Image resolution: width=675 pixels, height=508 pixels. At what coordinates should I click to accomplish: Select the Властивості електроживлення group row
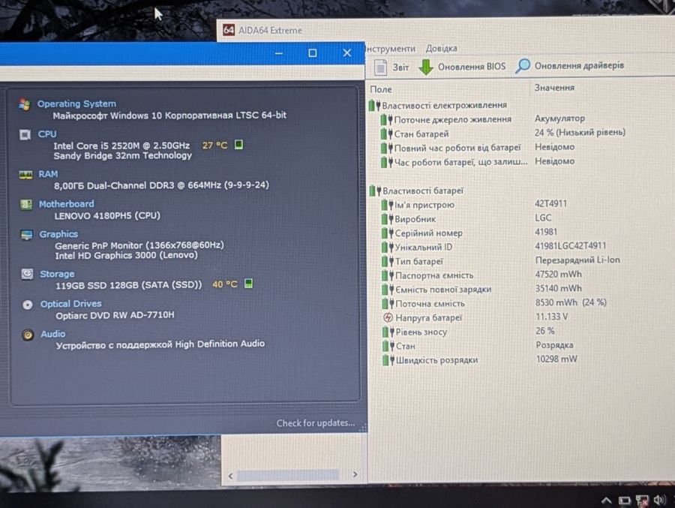click(x=438, y=105)
